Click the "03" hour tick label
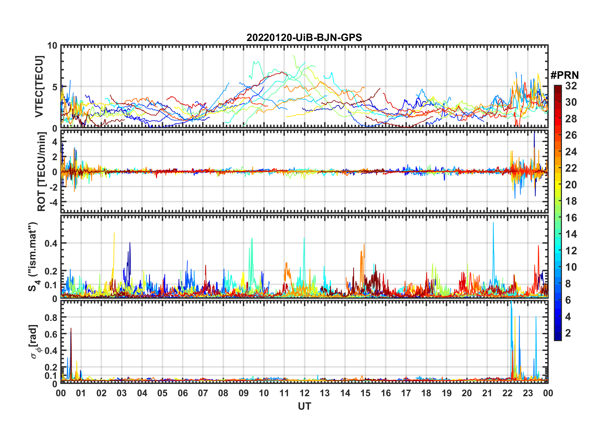 click(122, 393)
